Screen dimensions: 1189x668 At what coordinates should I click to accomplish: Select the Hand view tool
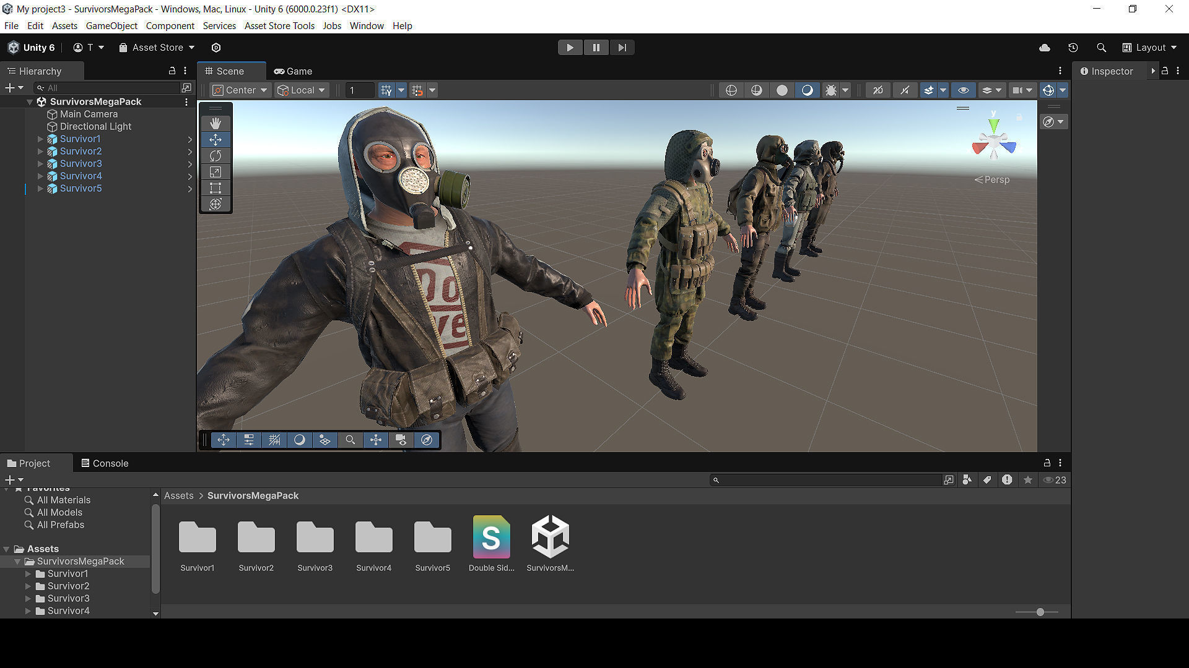(x=216, y=123)
